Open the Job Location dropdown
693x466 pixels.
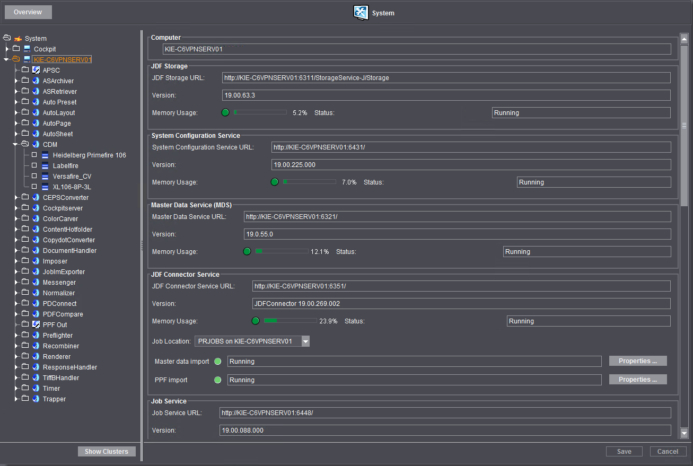coord(305,341)
